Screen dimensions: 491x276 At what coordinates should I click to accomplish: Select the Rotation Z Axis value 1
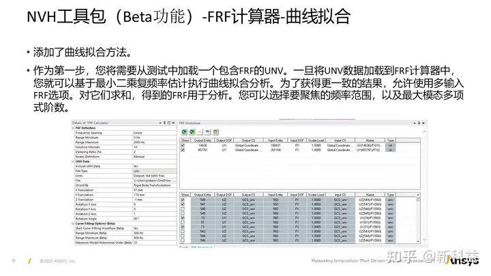[155, 214]
